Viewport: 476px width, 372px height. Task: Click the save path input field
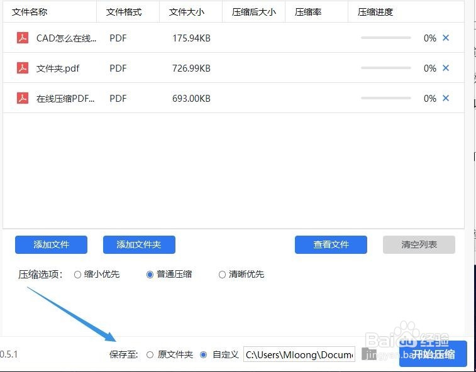299,354
